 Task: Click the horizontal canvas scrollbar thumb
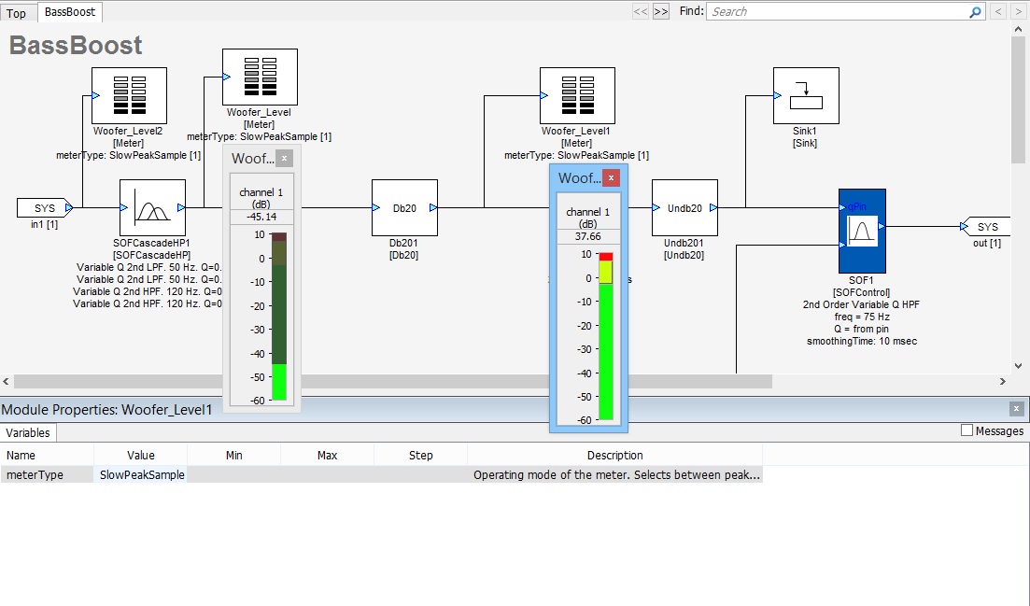point(393,382)
